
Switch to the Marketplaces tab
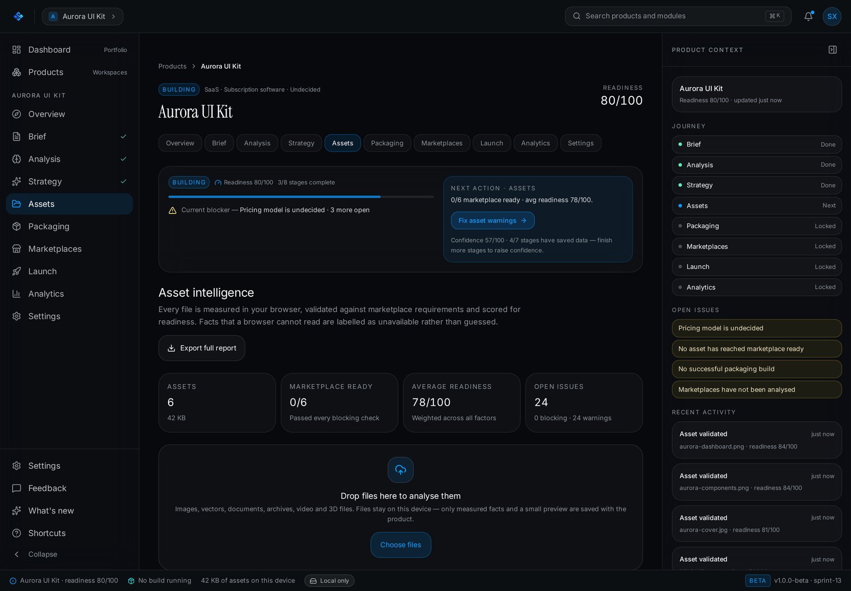(x=442, y=143)
